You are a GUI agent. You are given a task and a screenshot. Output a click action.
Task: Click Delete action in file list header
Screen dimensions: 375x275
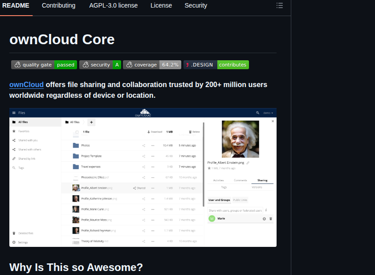(x=194, y=132)
